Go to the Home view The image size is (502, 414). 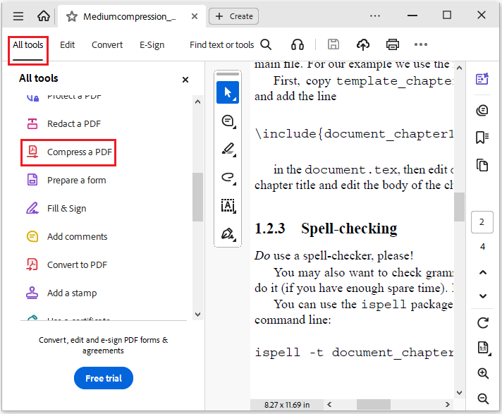[x=44, y=16]
